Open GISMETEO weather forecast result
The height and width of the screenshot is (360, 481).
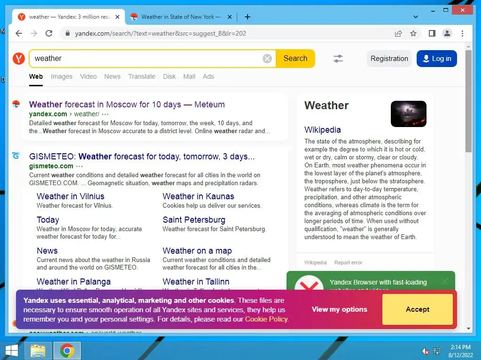coord(142,157)
